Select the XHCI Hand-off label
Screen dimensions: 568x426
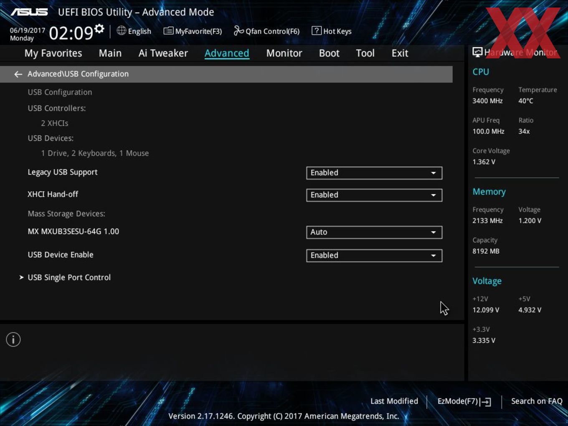point(53,194)
